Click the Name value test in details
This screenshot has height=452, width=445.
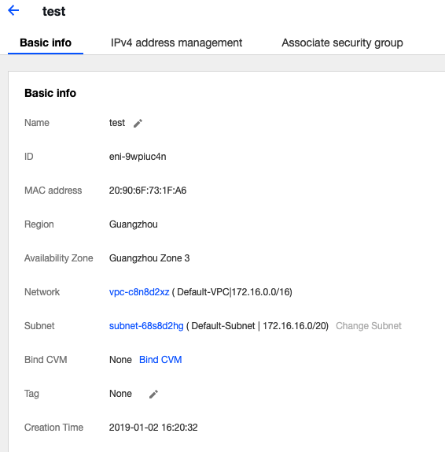click(x=117, y=123)
